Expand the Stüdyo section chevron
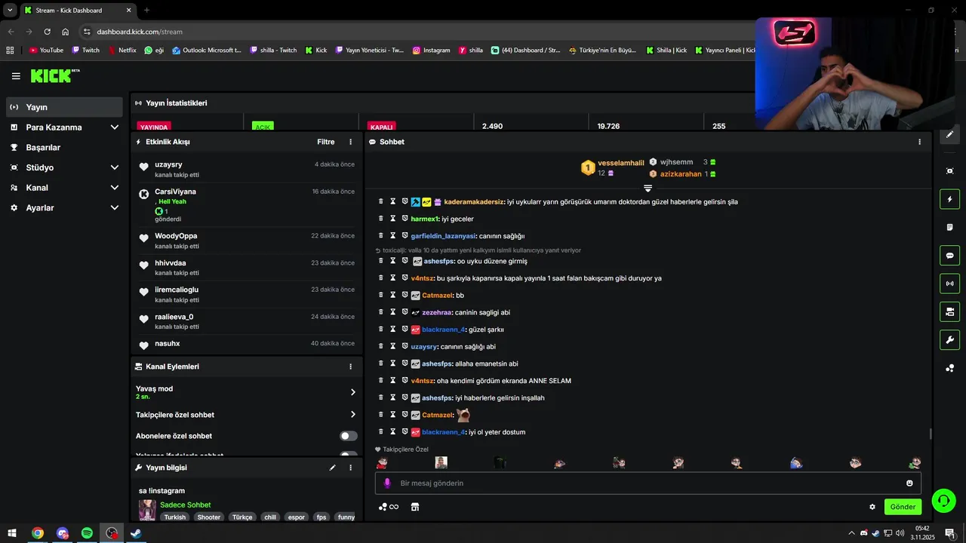This screenshot has width=966, height=543. pyautogui.click(x=115, y=167)
